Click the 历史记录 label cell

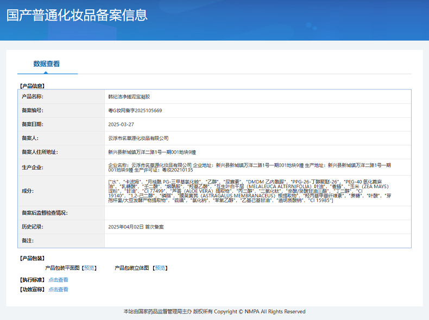pyautogui.click(x=61, y=227)
